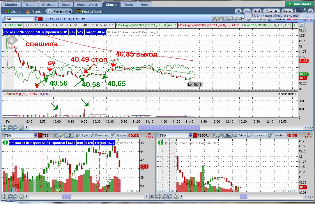Click zoom out magnifier under the 1m chart
The width and height of the screenshot is (315, 204).
[15, 127]
